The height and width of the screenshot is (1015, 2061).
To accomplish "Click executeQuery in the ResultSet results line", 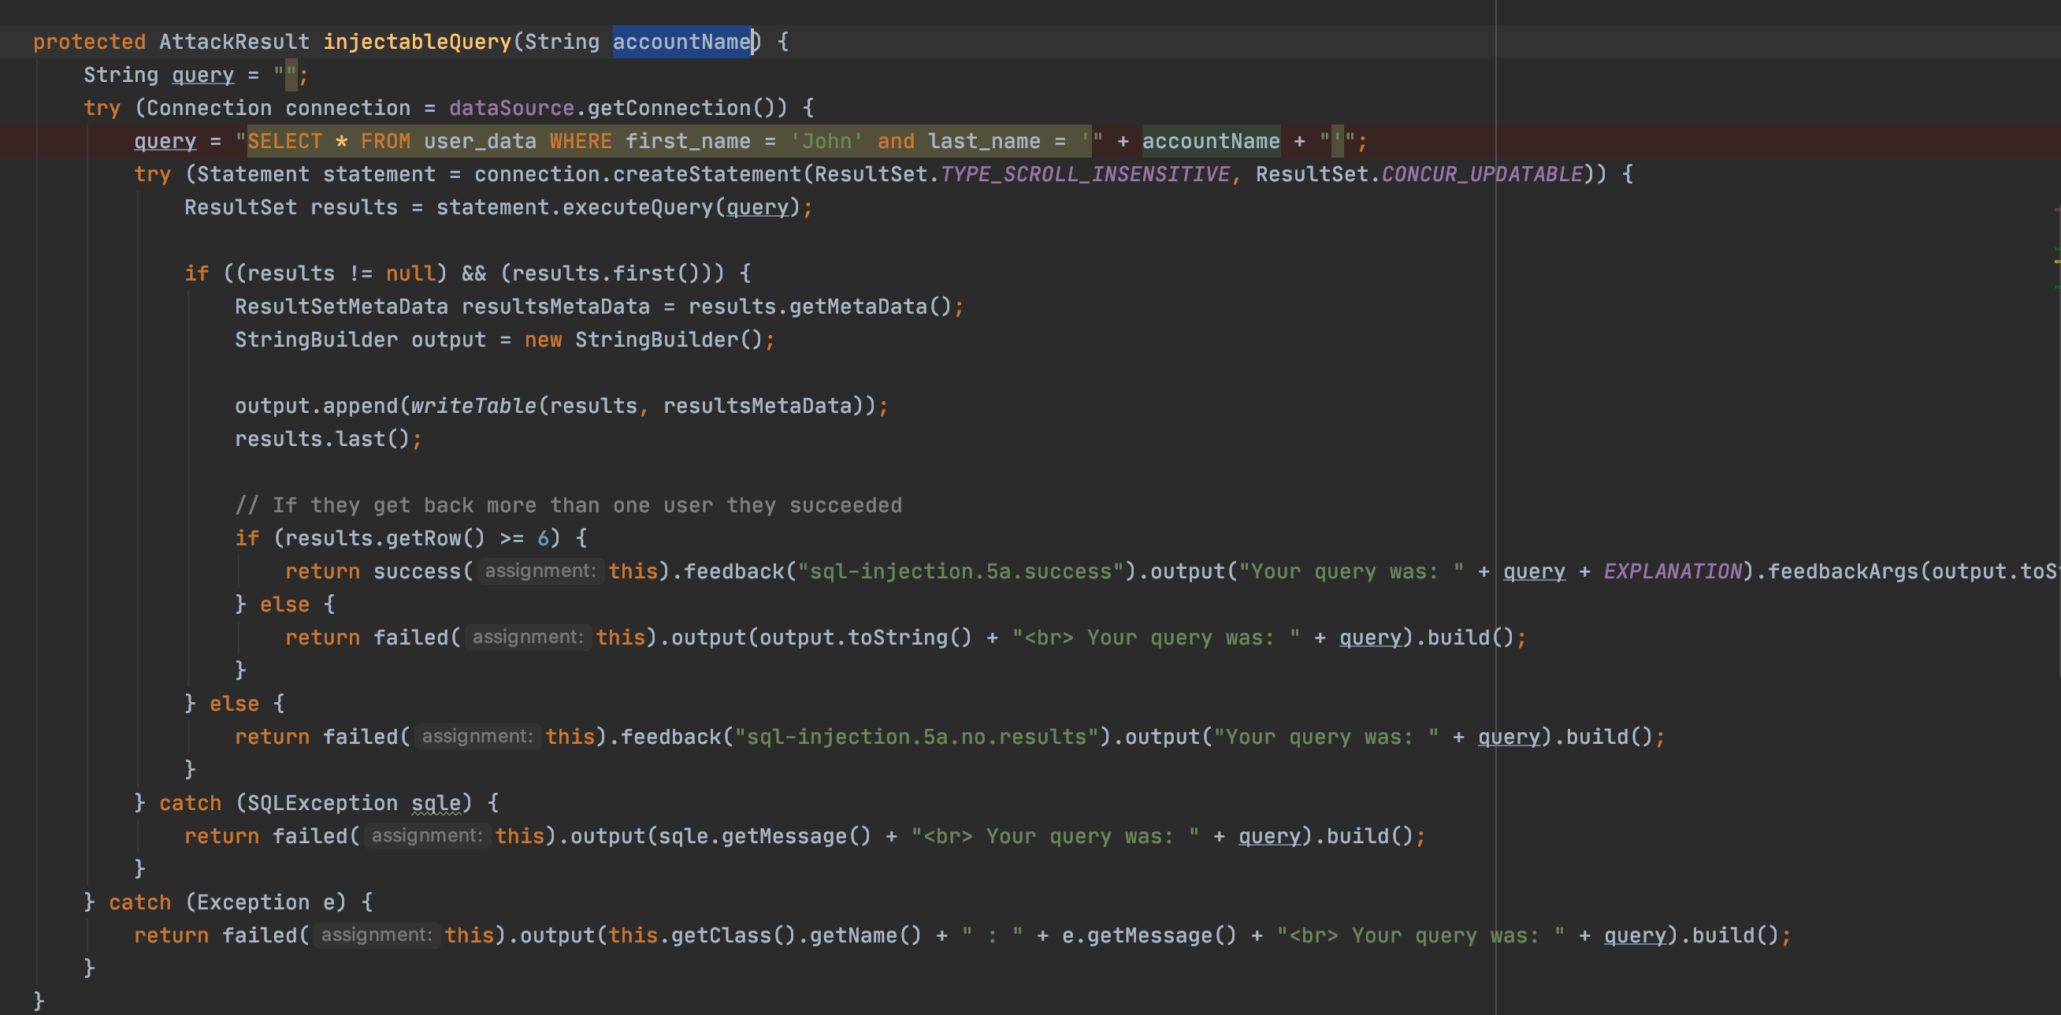I will tap(637, 208).
